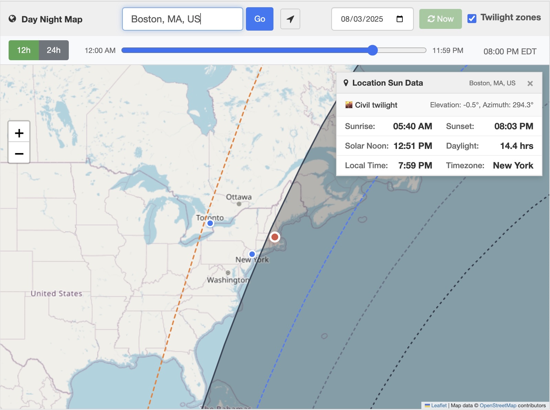Image resolution: width=550 pixels, height=410 pixels.
Task: Select the blue New York map marker
Action: click(x=252, y=254)
